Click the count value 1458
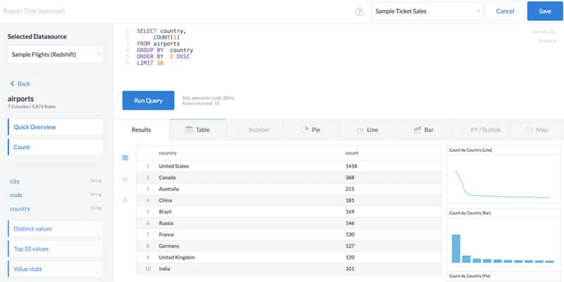 click(351, 166)
